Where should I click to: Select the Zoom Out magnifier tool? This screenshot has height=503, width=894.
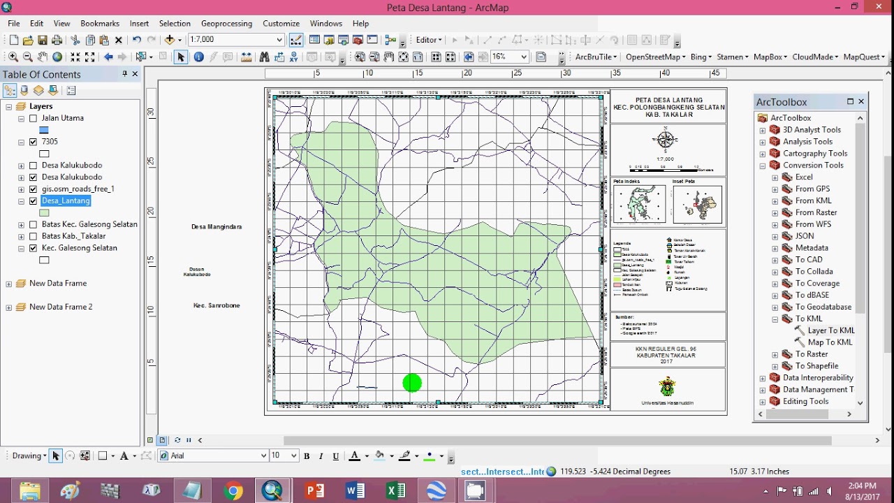[28, 57]
